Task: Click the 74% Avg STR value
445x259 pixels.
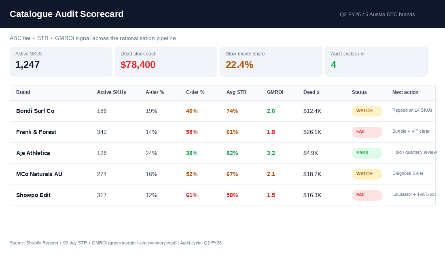Action: coord(232,111)
